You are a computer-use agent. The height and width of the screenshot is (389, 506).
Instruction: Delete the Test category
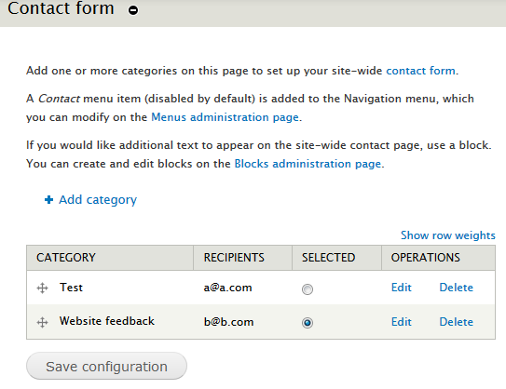(457, 288)
